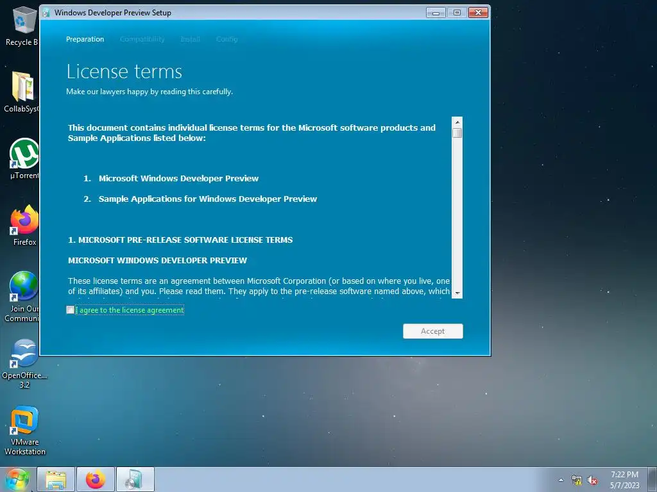657x492 pixels.
Task: Click the 'MICROSOFT WINDOWS DEVELOPER PREVIEW' subheading
Action: click(x=158, y=260)
